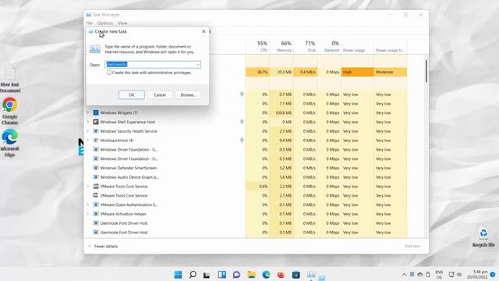Click Cancel in Create new task dialog
The image size is (499, 281).
pyautogui.click(x=160, y=95)
